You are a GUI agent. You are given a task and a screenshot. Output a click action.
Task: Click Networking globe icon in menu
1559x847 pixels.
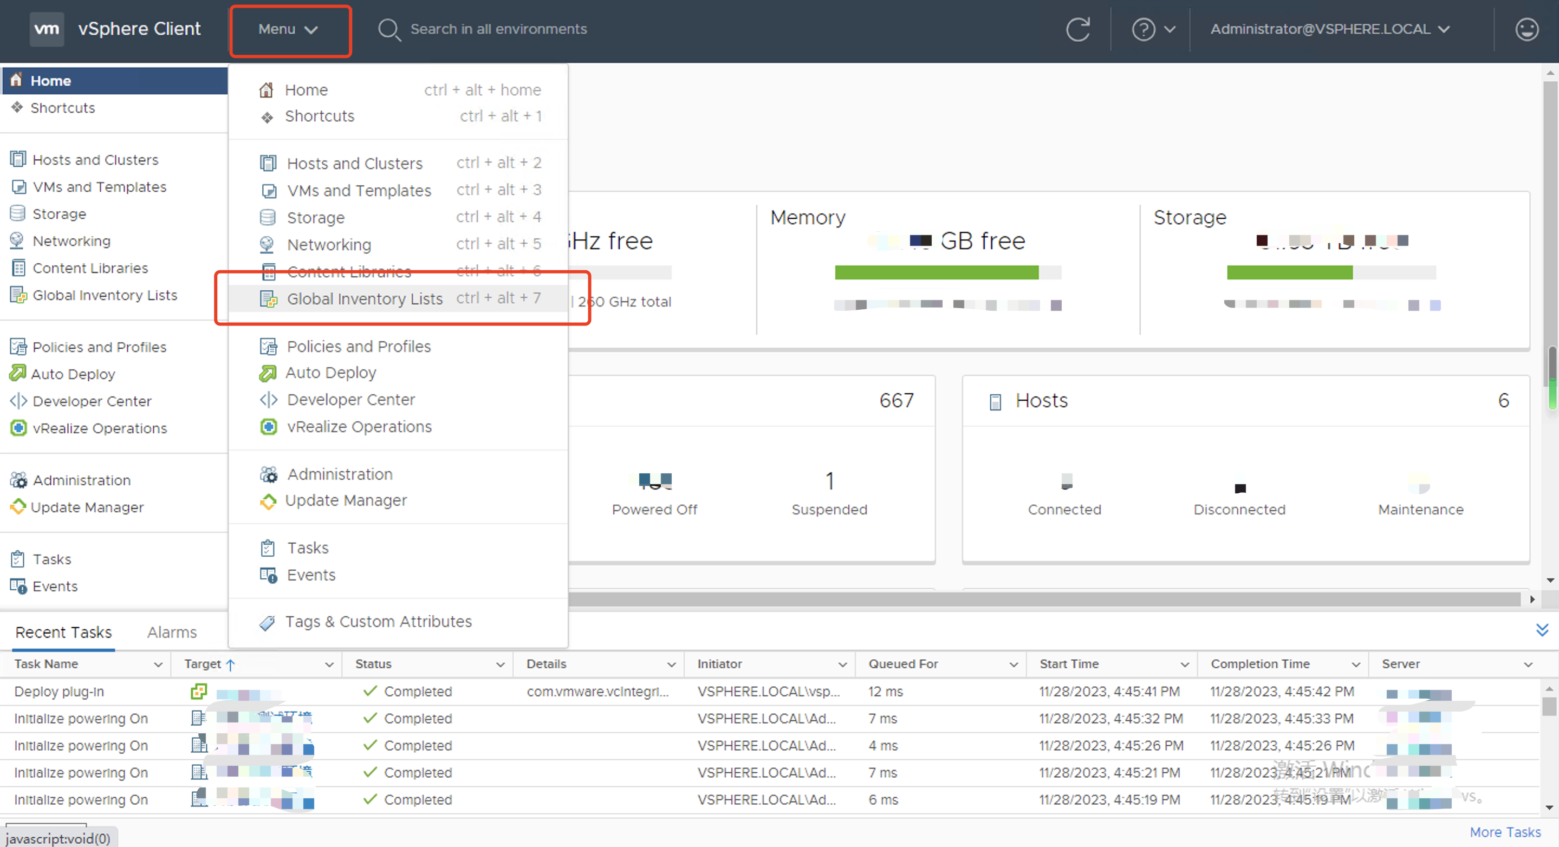pos(267,244)
